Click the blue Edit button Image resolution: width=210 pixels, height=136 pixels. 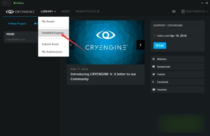pyautogui.click(x=160, y=46)
